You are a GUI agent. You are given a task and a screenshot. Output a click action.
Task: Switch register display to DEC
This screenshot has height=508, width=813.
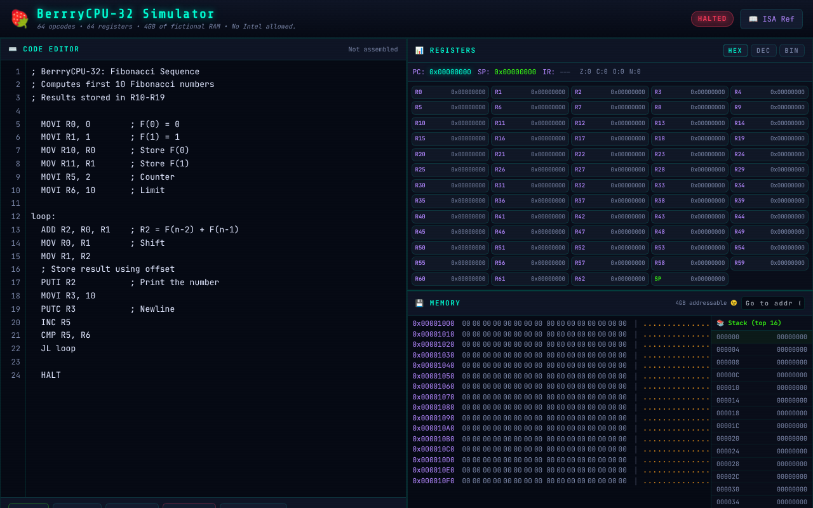click(763, 51)
